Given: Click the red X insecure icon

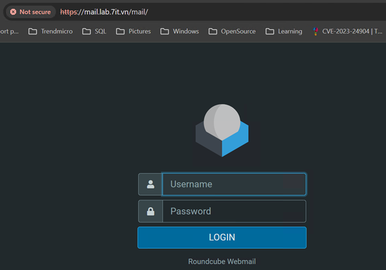Looking at the screenshot, I should coord(13,12).
